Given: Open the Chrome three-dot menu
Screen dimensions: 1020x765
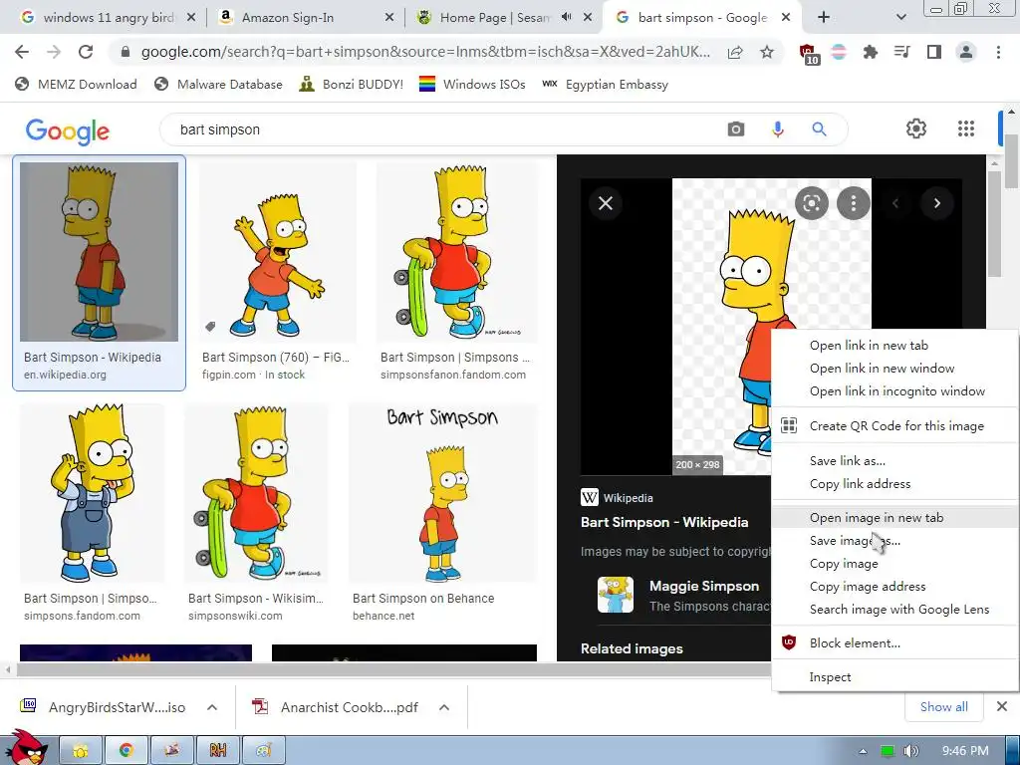Looking at the screenshot, I should tap(998, 52).
